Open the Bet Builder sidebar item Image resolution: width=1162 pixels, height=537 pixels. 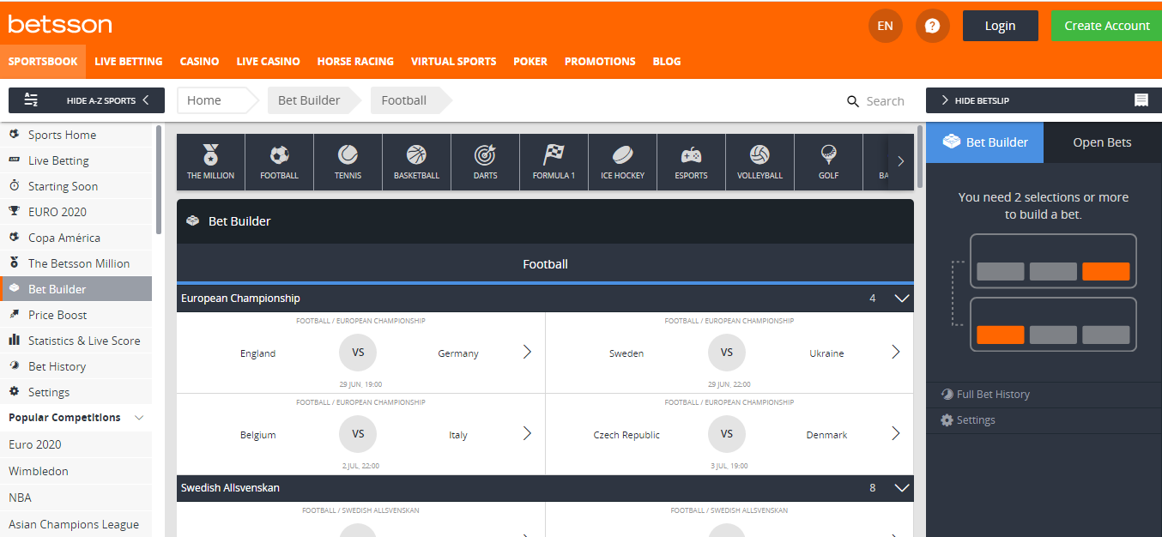click(76, 289)
